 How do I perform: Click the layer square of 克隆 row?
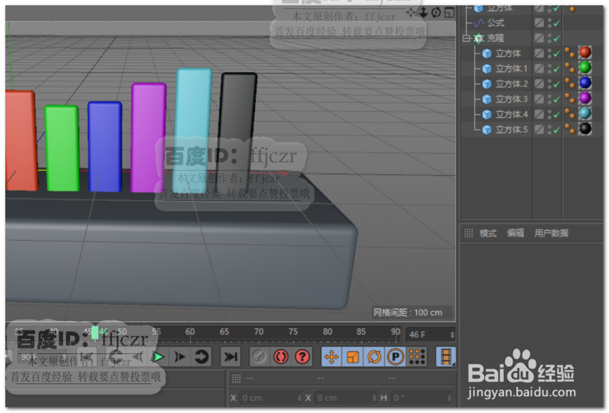[539, 38]
